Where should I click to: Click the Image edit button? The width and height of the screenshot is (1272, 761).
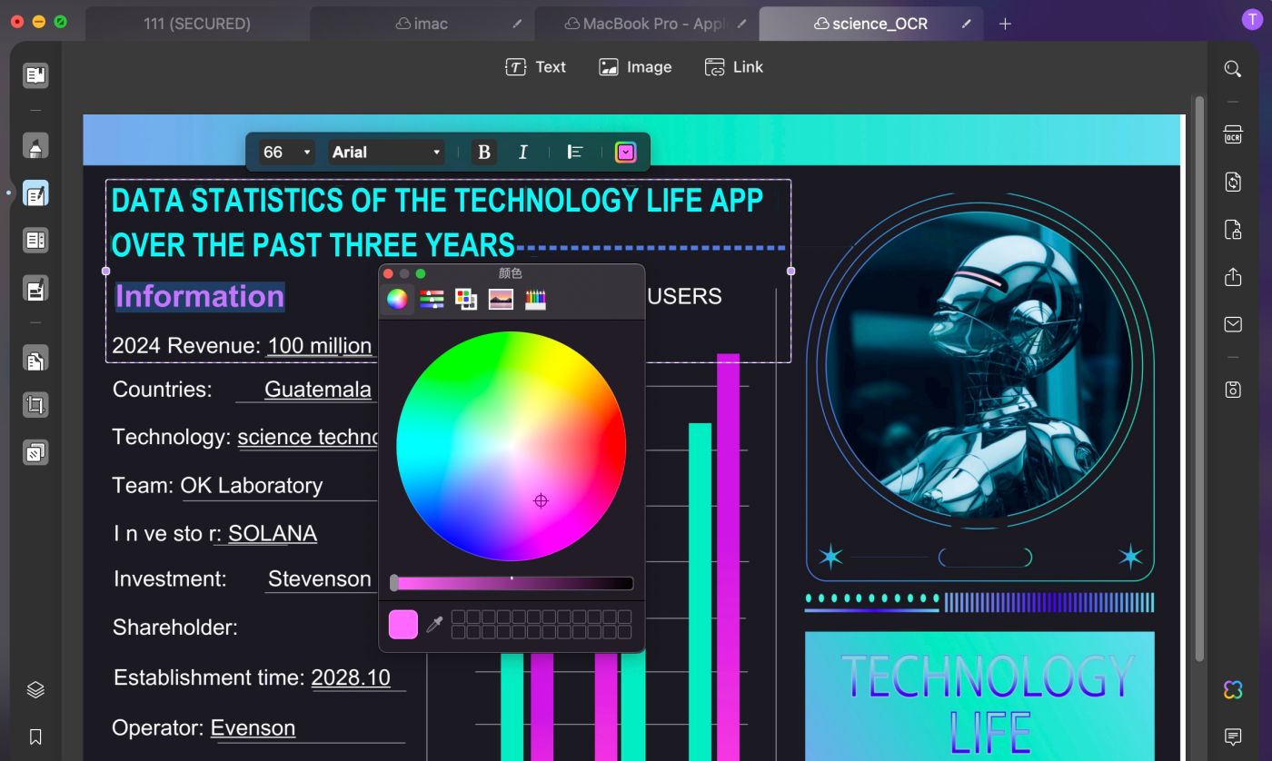tap(635, 67)
